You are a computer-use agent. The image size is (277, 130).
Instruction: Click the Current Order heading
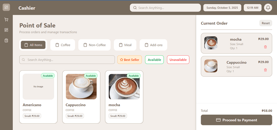coord(214,23)
